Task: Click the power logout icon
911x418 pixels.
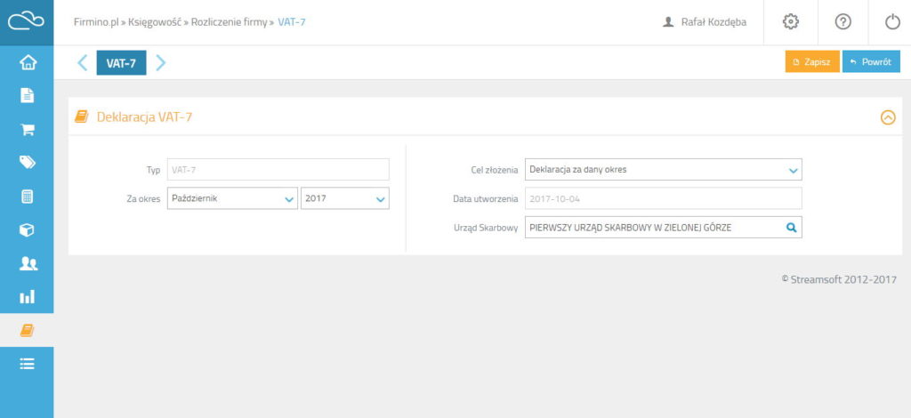Action: point(892,22)
